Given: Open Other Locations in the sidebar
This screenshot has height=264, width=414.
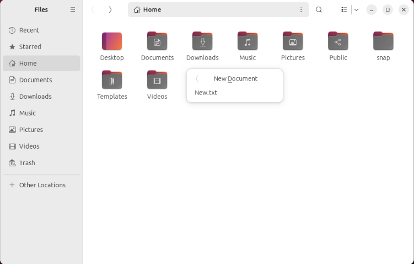Looking at the screenshot, I should pyautogui.click(x=41, y=185).
